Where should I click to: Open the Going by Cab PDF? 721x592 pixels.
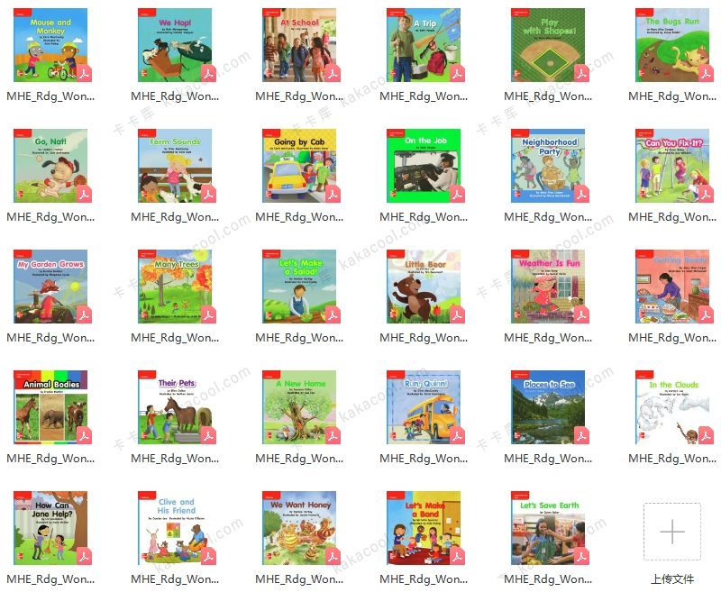coord(300,166)
